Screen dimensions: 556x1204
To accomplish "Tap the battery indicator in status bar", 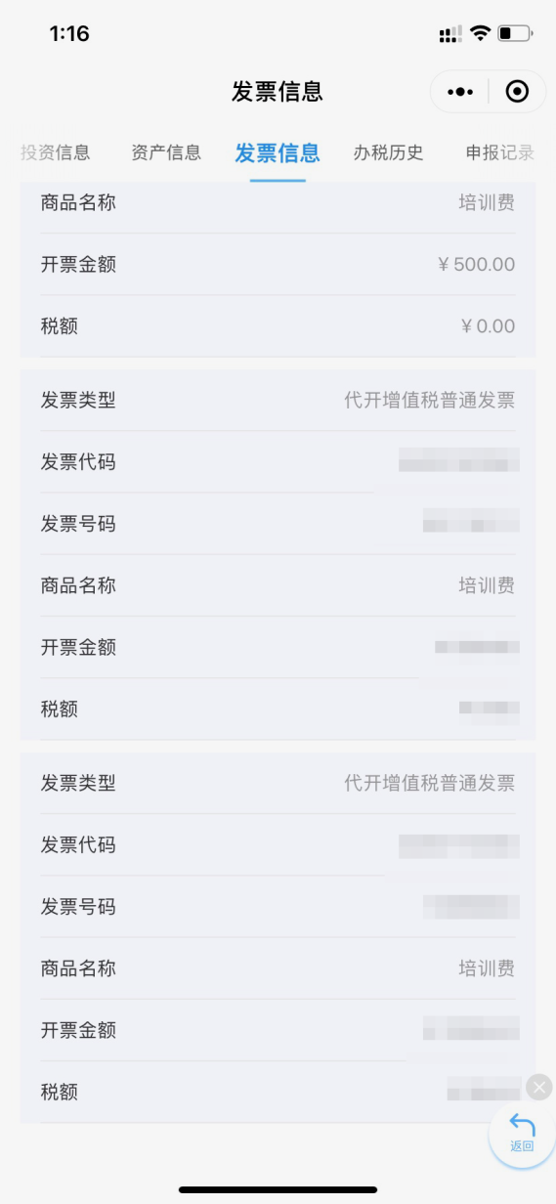I will point(515,33).
